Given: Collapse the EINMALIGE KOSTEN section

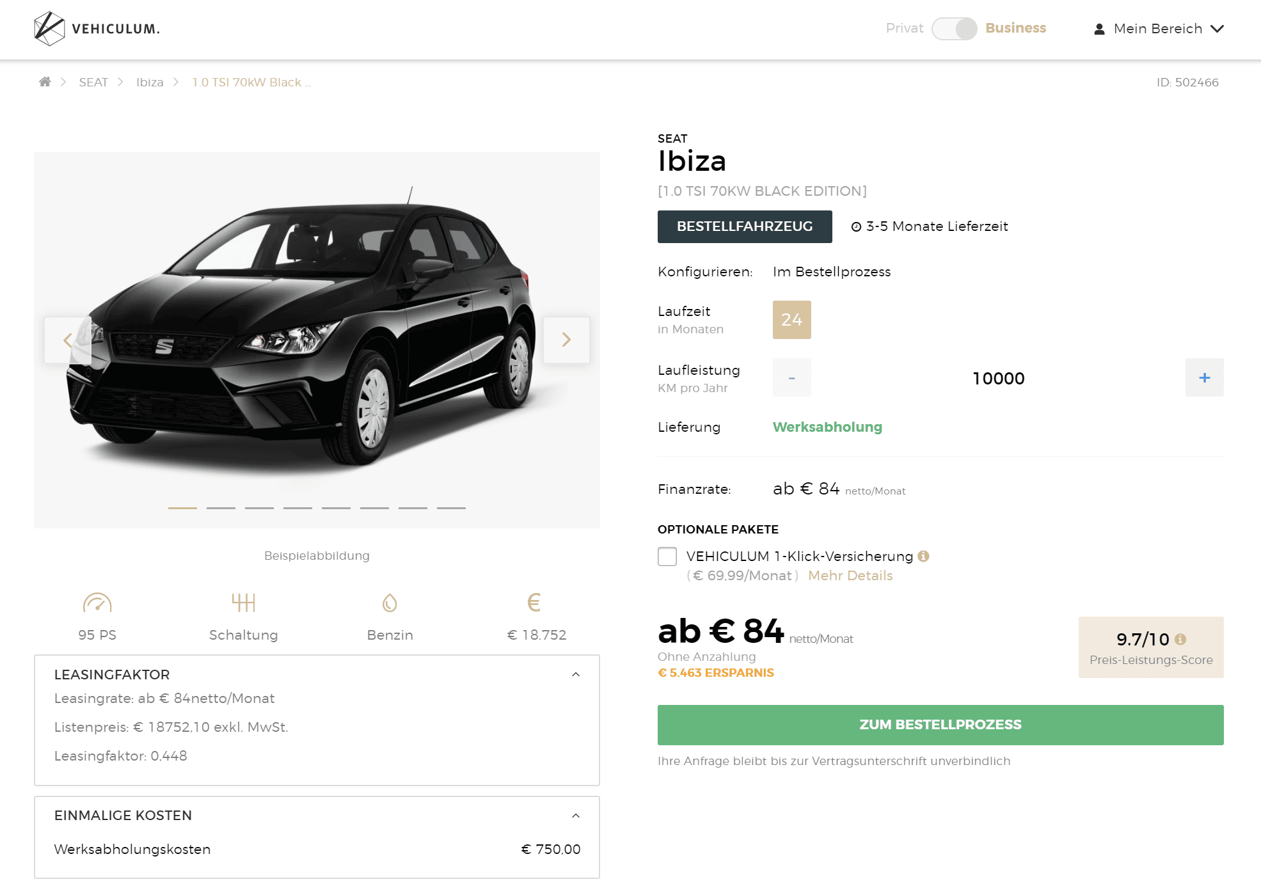Looking at the screenshot, I should (x=576, y=816).
